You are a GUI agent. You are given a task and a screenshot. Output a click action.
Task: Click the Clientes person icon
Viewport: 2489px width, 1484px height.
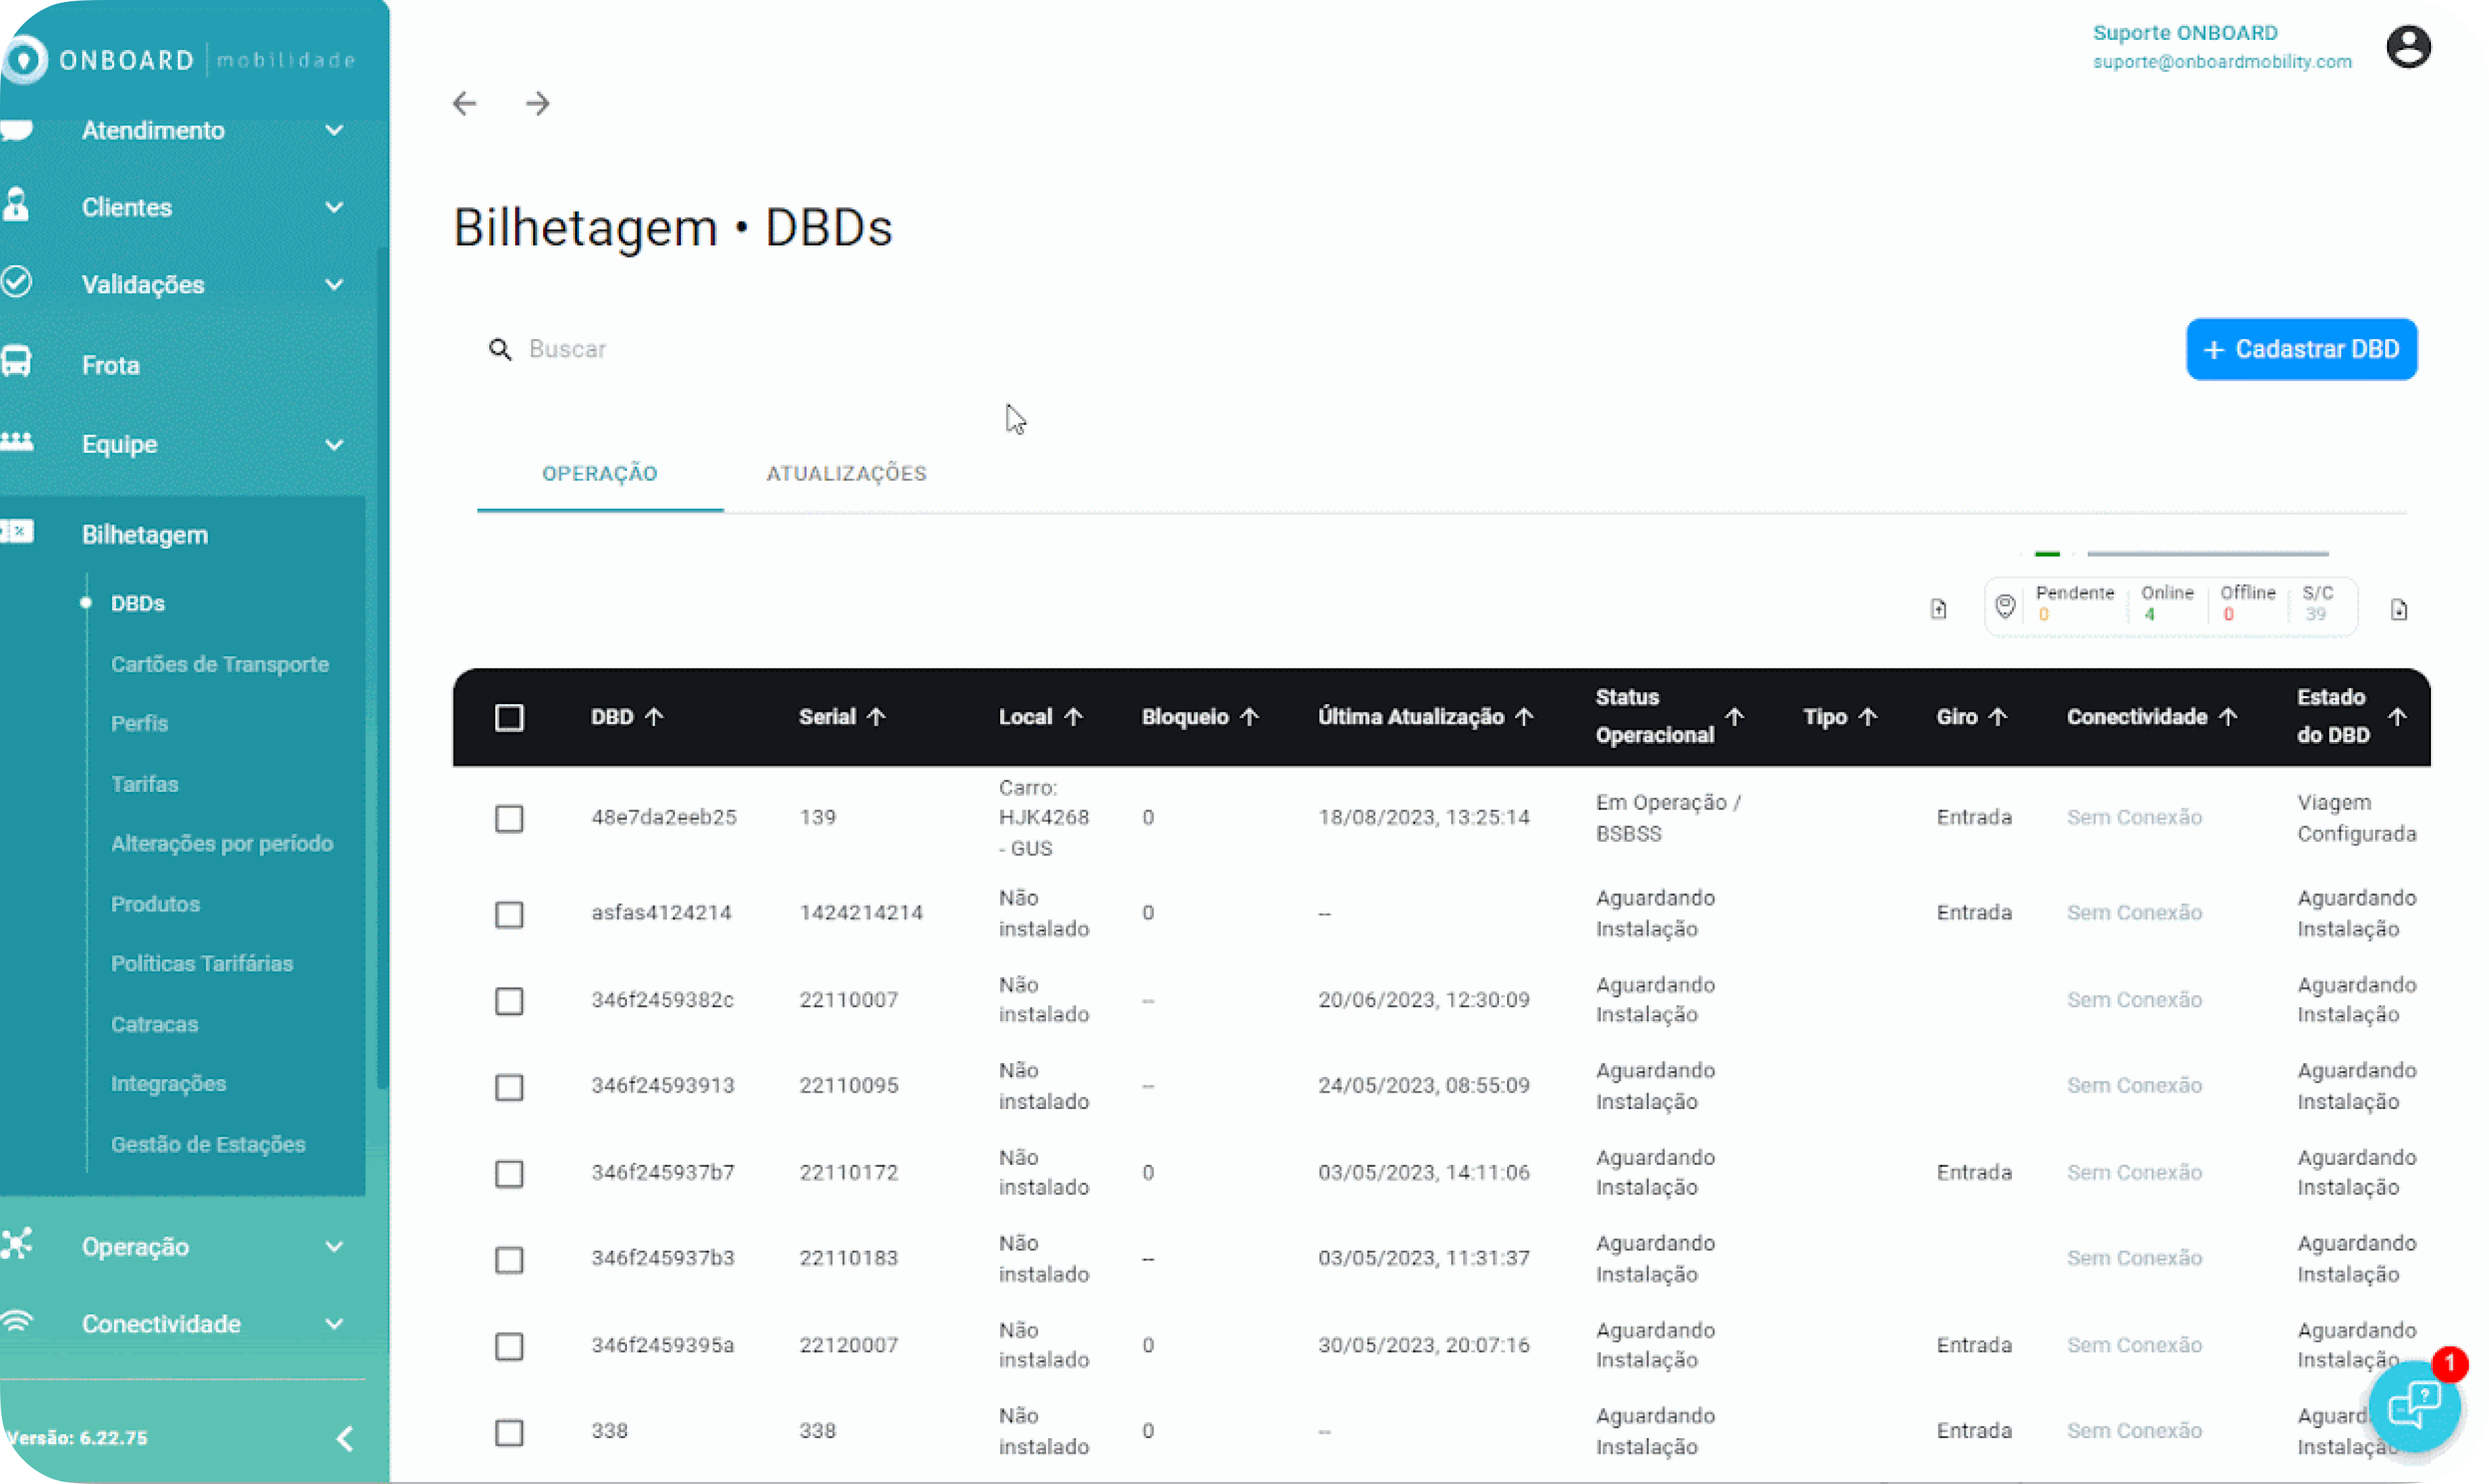click(16, 204)
